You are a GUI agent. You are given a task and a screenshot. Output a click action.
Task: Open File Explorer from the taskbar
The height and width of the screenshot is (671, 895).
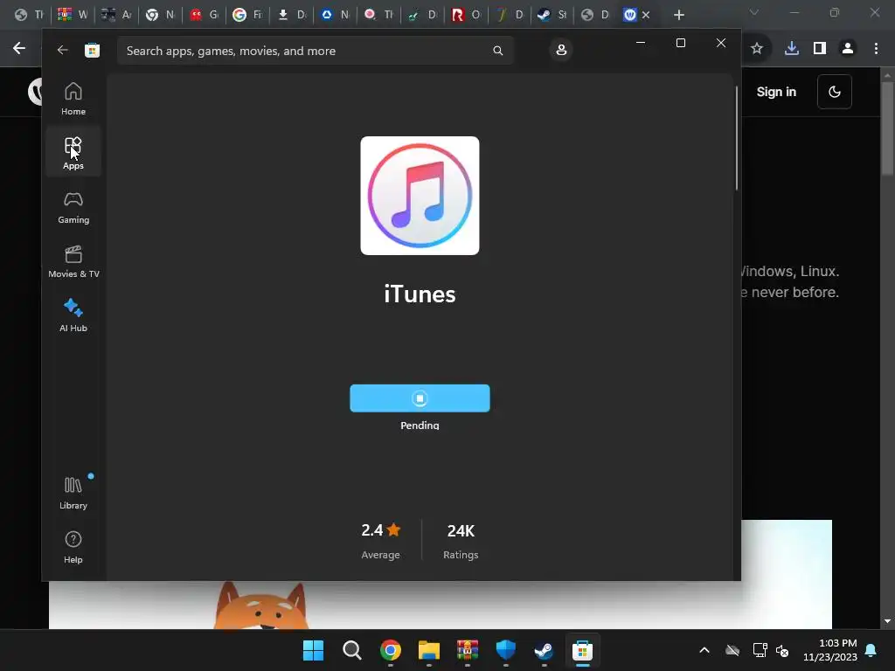point(428,650)
